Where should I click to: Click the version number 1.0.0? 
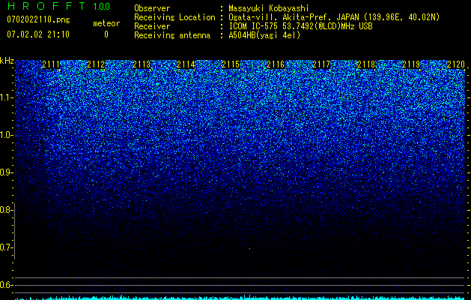tap(102, 6)
